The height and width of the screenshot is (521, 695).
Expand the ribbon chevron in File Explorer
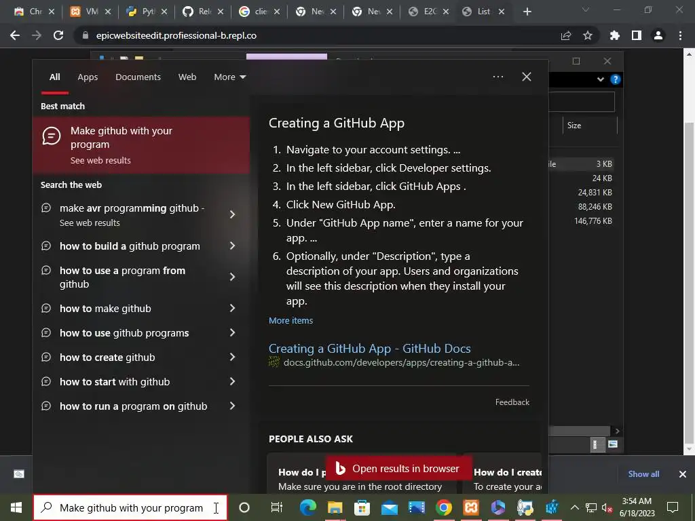600,79
